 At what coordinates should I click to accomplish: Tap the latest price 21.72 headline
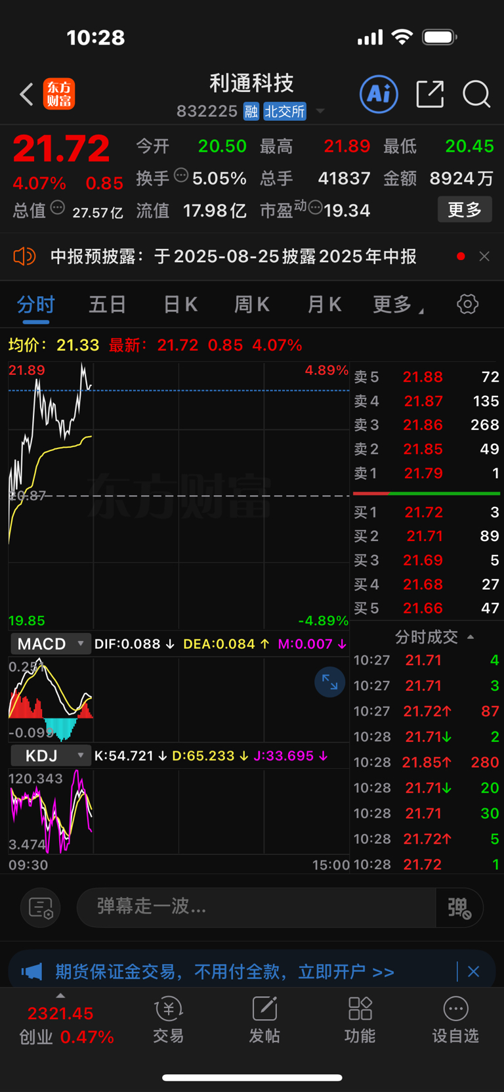tap(61, 149)
